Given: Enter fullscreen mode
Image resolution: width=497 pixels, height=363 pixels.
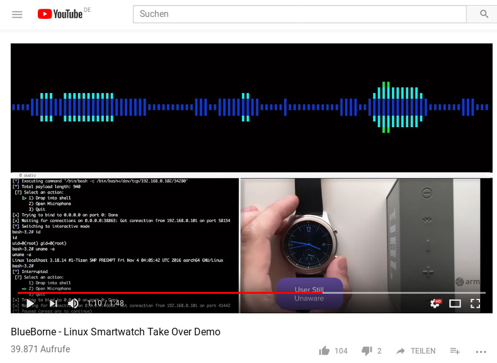Looking at the screenshot, I should [475, 304].
